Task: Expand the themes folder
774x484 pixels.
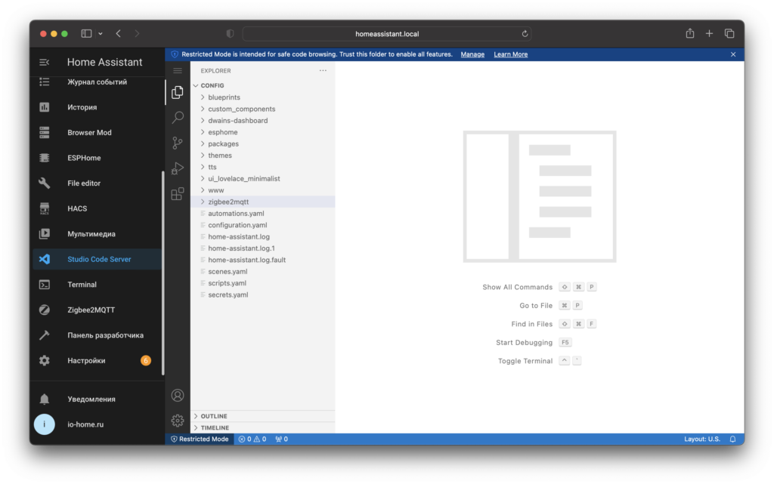Action: click(262, 156)
